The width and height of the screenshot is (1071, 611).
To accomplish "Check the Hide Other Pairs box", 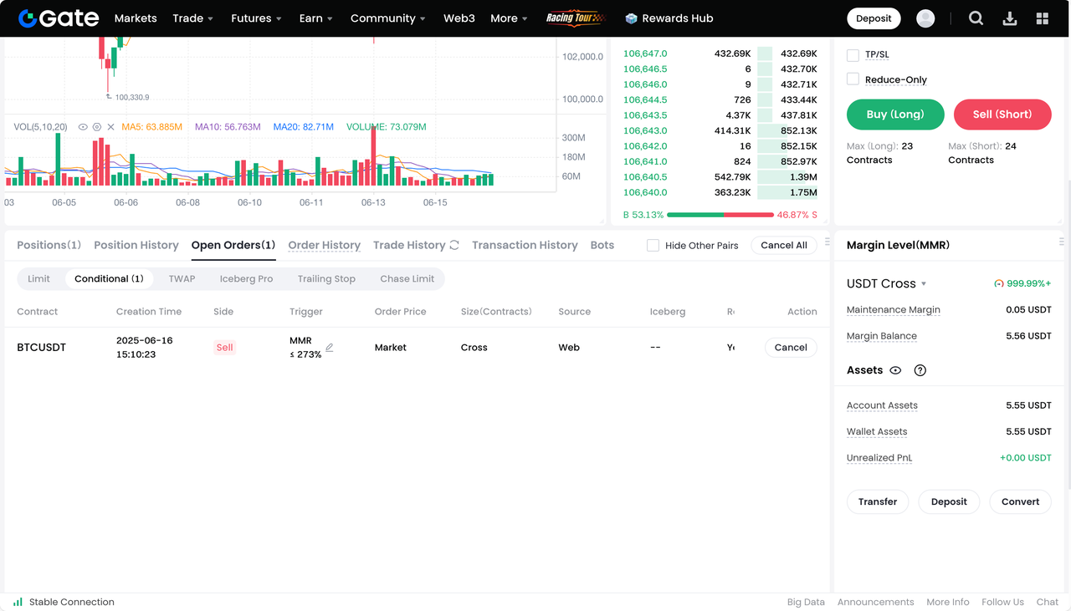I will click(653, 246).
